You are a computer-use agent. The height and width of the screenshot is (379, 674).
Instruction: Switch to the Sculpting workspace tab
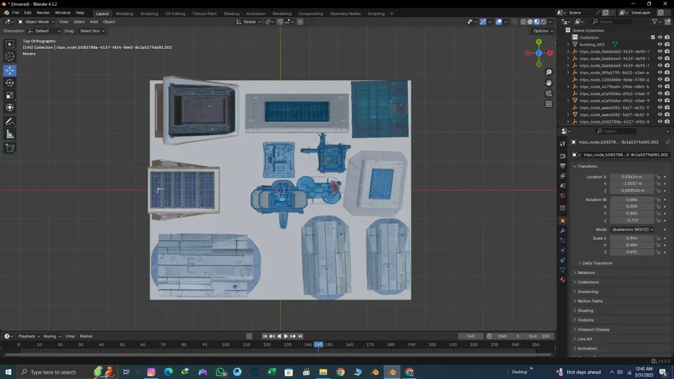(x=149, y=13)
